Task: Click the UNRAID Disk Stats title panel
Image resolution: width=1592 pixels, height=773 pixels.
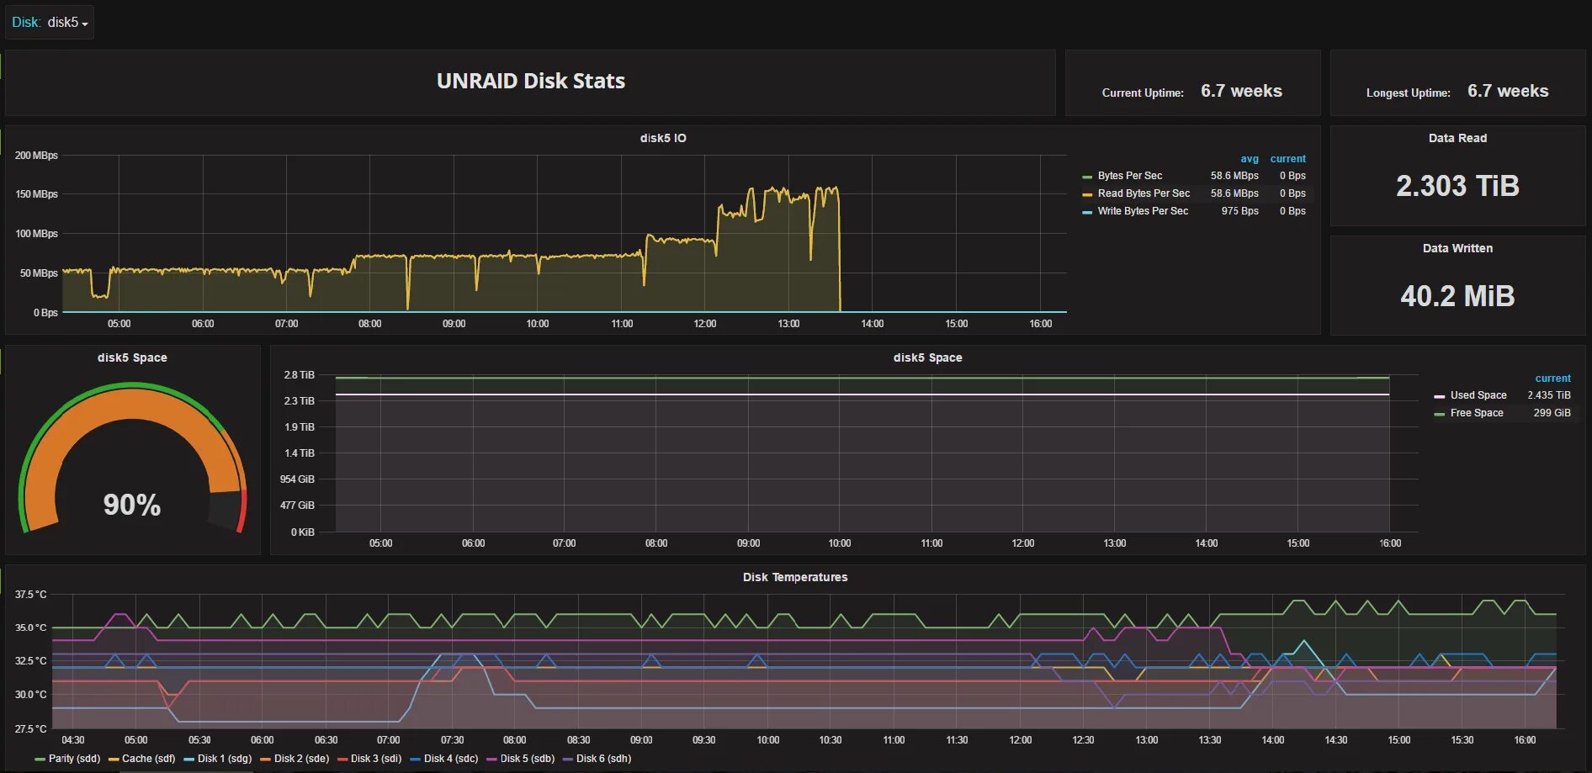Action: coord(530,82)
